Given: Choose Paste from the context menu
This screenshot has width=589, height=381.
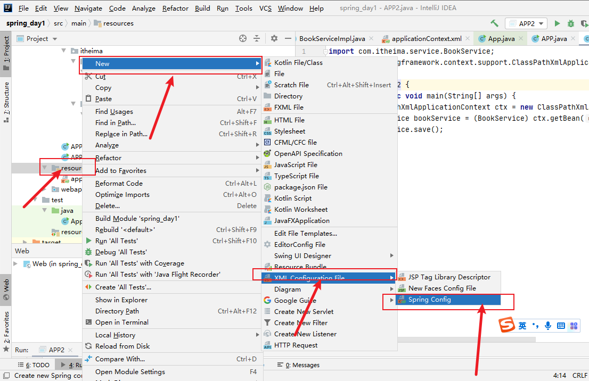Looking at the screenshot, I should [x=171, y=99].
